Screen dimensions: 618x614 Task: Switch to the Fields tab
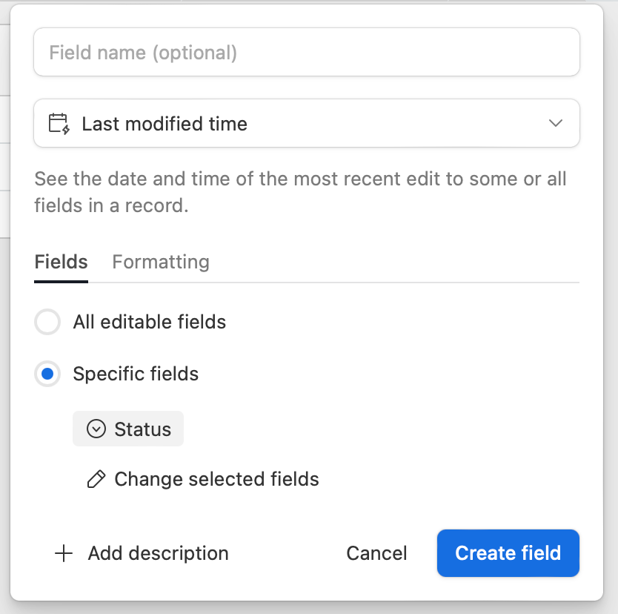pyautogui.click(x=61, y=262)
